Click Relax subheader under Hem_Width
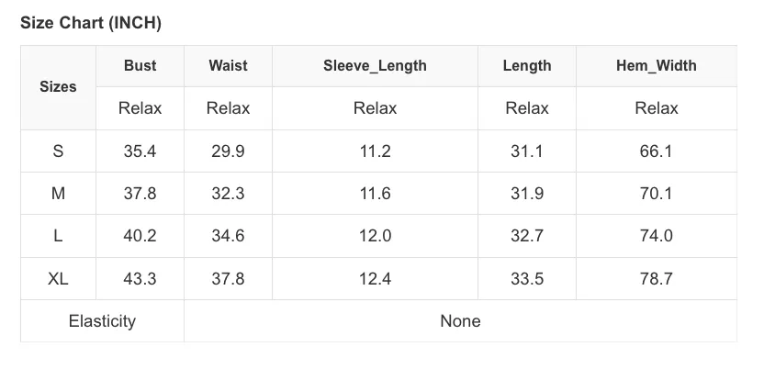 tap(657, 108)
